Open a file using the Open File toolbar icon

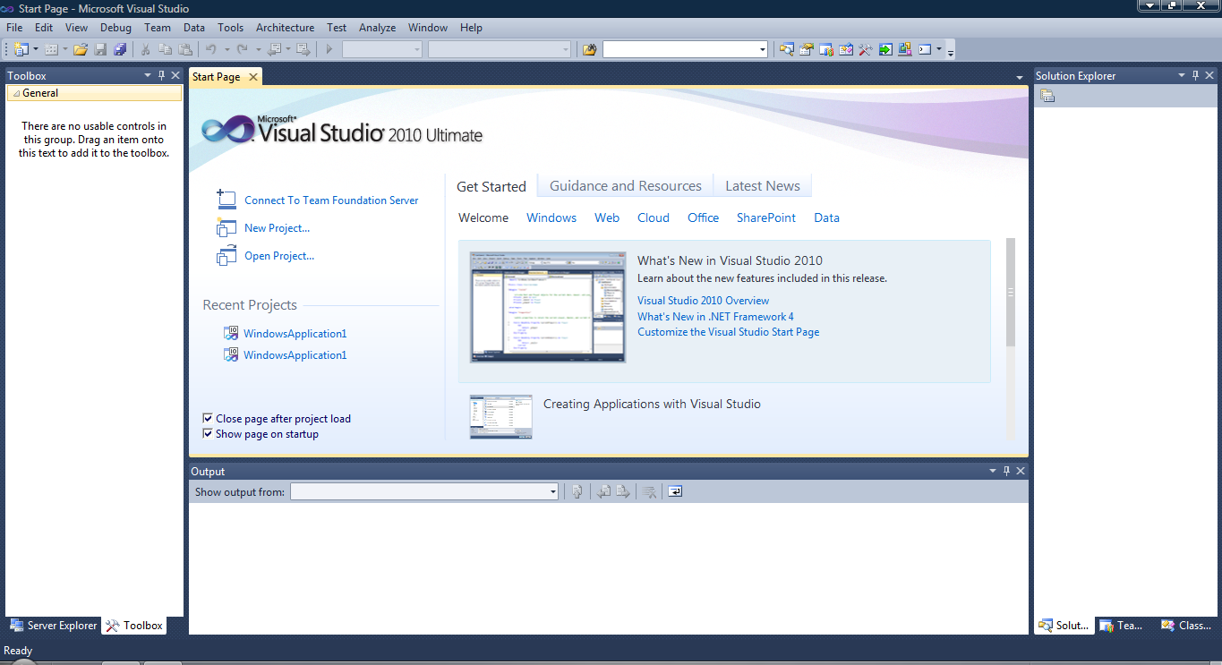pyautogui.click(x=81, y=49)
